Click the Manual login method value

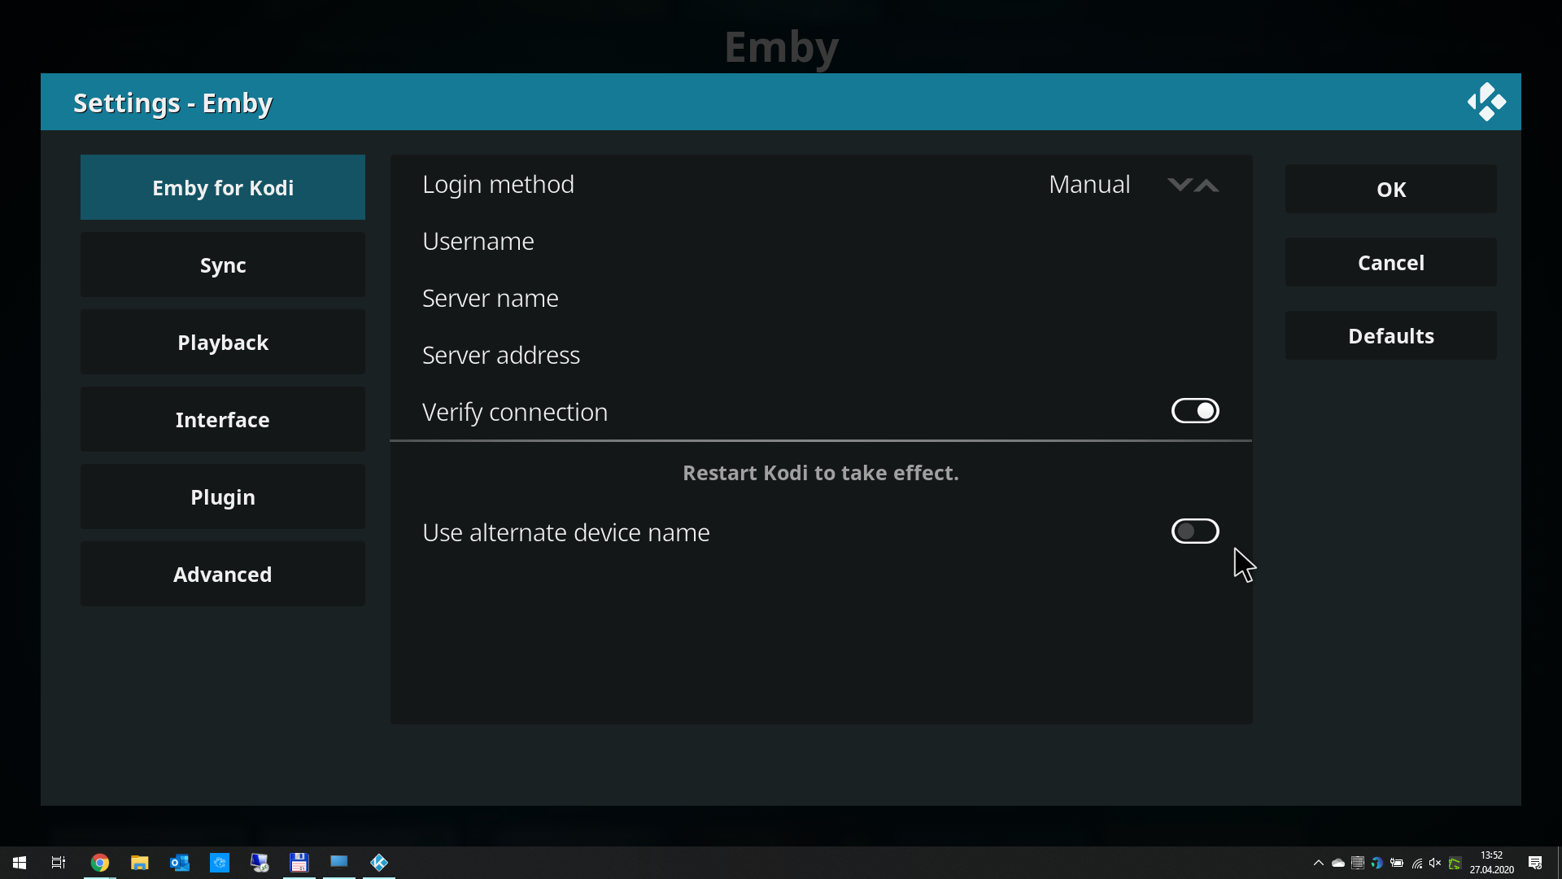(x=1089, y=185)
